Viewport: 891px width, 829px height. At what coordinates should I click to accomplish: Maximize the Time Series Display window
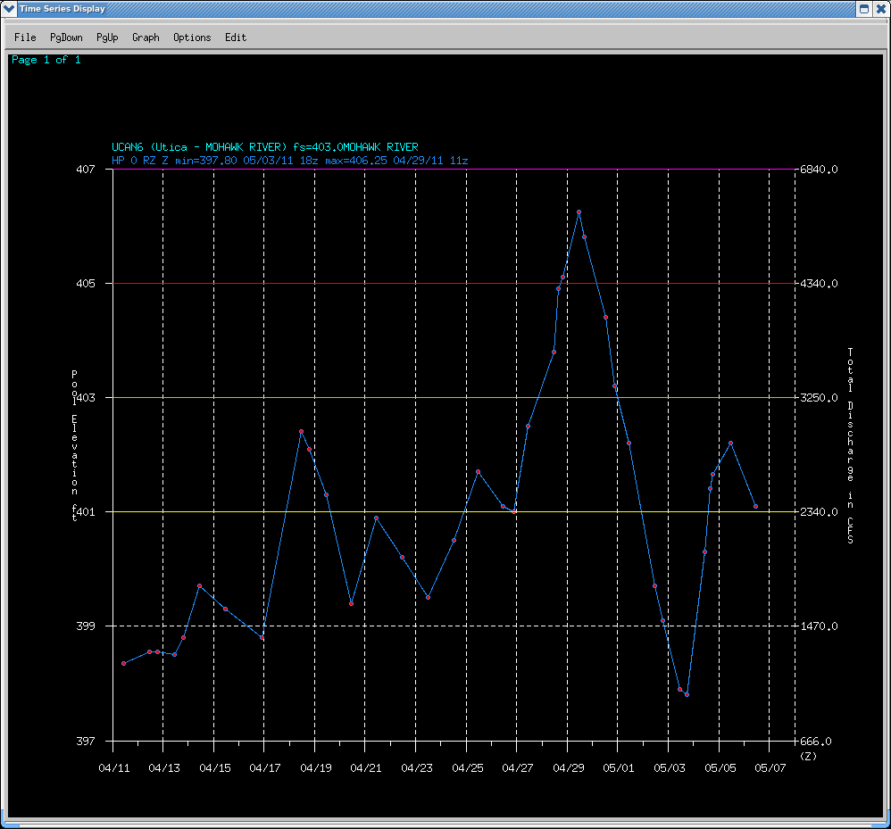[x=863, y=9]
